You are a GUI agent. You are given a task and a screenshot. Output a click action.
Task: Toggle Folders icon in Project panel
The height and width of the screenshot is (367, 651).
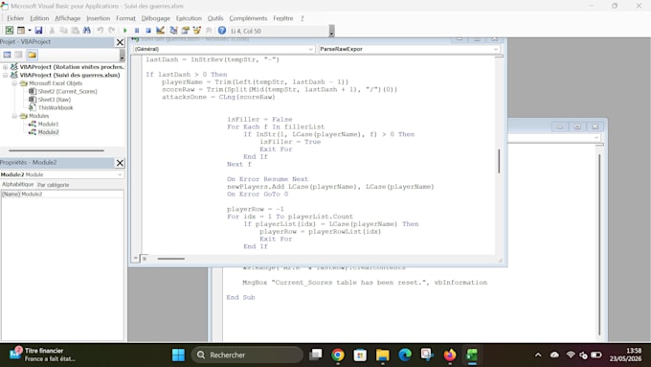point(32,55)
